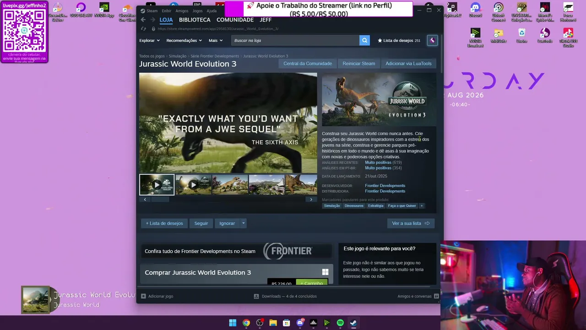Open Spotify from the taskbar
The width and height of the screenshot is (586, 330).
pos(340,323)
